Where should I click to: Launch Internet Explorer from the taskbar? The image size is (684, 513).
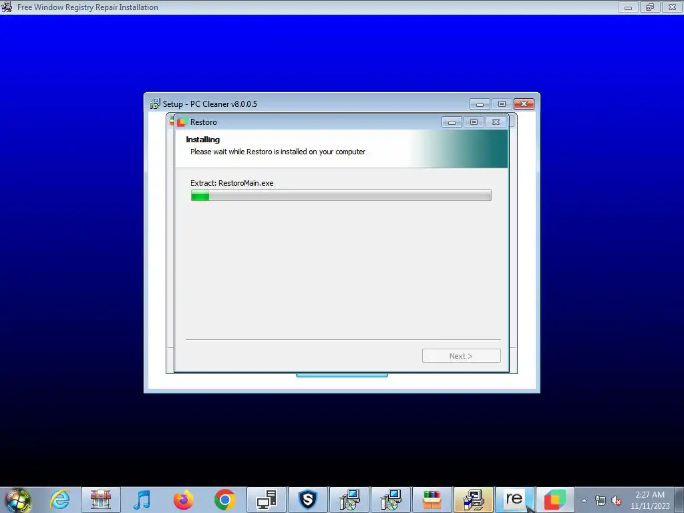pyautogui.click(x=59, y=500)
